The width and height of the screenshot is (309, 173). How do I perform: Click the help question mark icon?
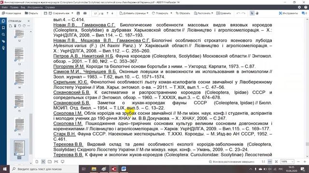pos(306,7)
